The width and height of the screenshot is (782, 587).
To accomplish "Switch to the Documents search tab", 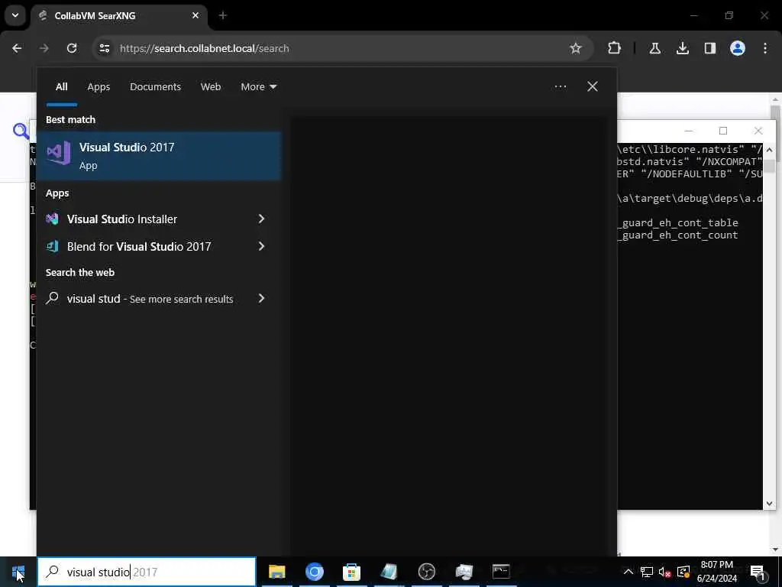I will tap(155, 87).
